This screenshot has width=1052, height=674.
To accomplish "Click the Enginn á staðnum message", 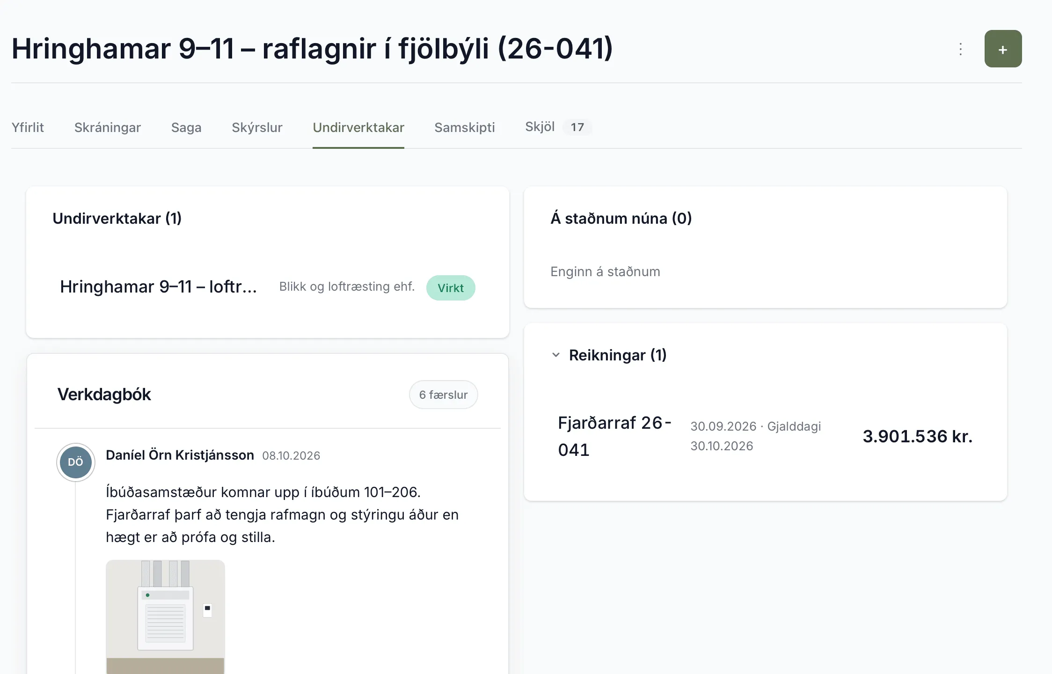I will 605,271.
